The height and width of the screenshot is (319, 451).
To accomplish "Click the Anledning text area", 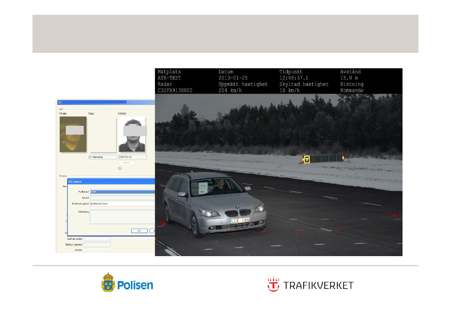I will coord(122,217).
